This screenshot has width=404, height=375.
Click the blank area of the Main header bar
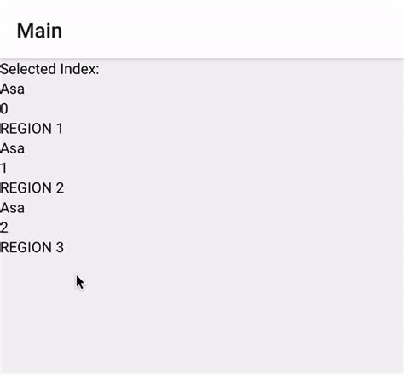coord(228,30)
